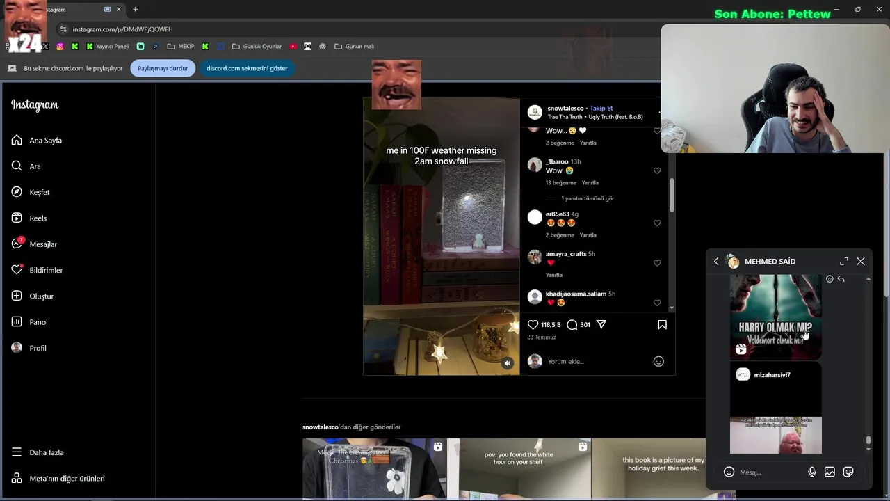This screenshot has height=501, width=890.
Task: Click discord.com sekmesini göster
Action: pos(247,68)
